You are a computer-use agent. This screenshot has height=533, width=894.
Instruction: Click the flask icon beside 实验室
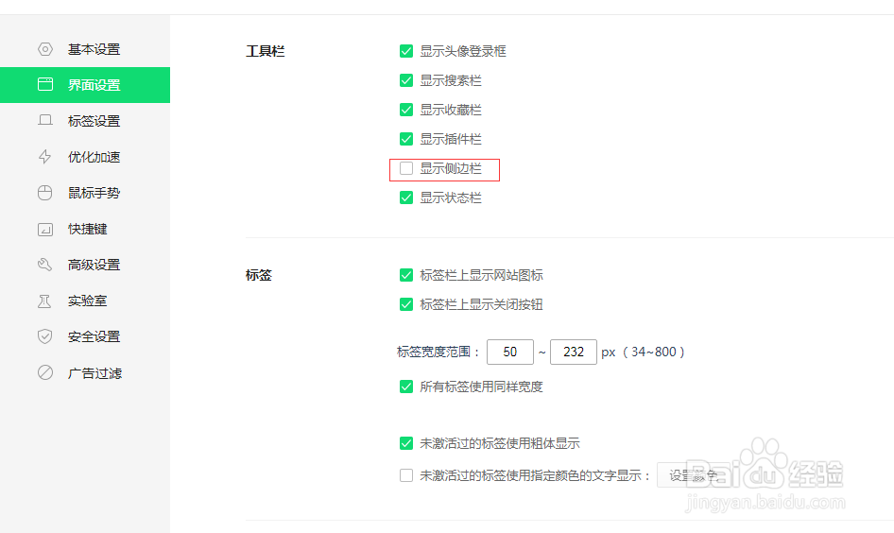click(x=44, y=301)
